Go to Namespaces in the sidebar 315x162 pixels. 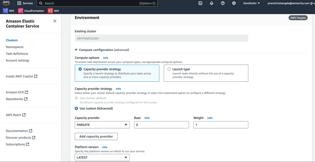coord(15,47)
